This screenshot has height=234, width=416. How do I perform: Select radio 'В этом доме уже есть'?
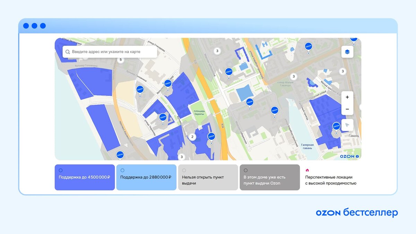(x=246, y=170)
